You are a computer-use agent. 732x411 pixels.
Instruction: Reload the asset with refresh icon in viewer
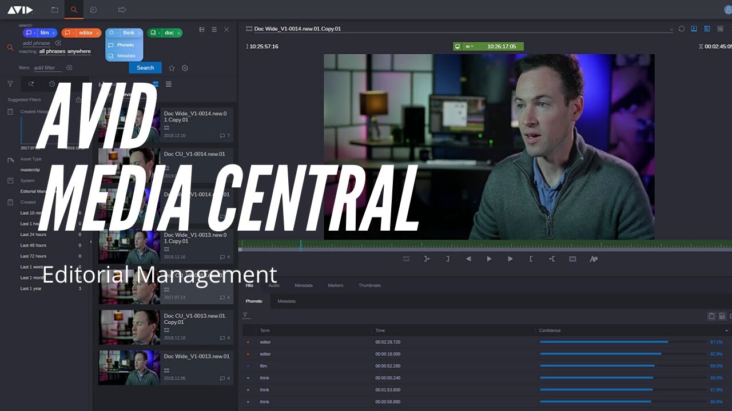pyautogui.click(x=682, y=29)
